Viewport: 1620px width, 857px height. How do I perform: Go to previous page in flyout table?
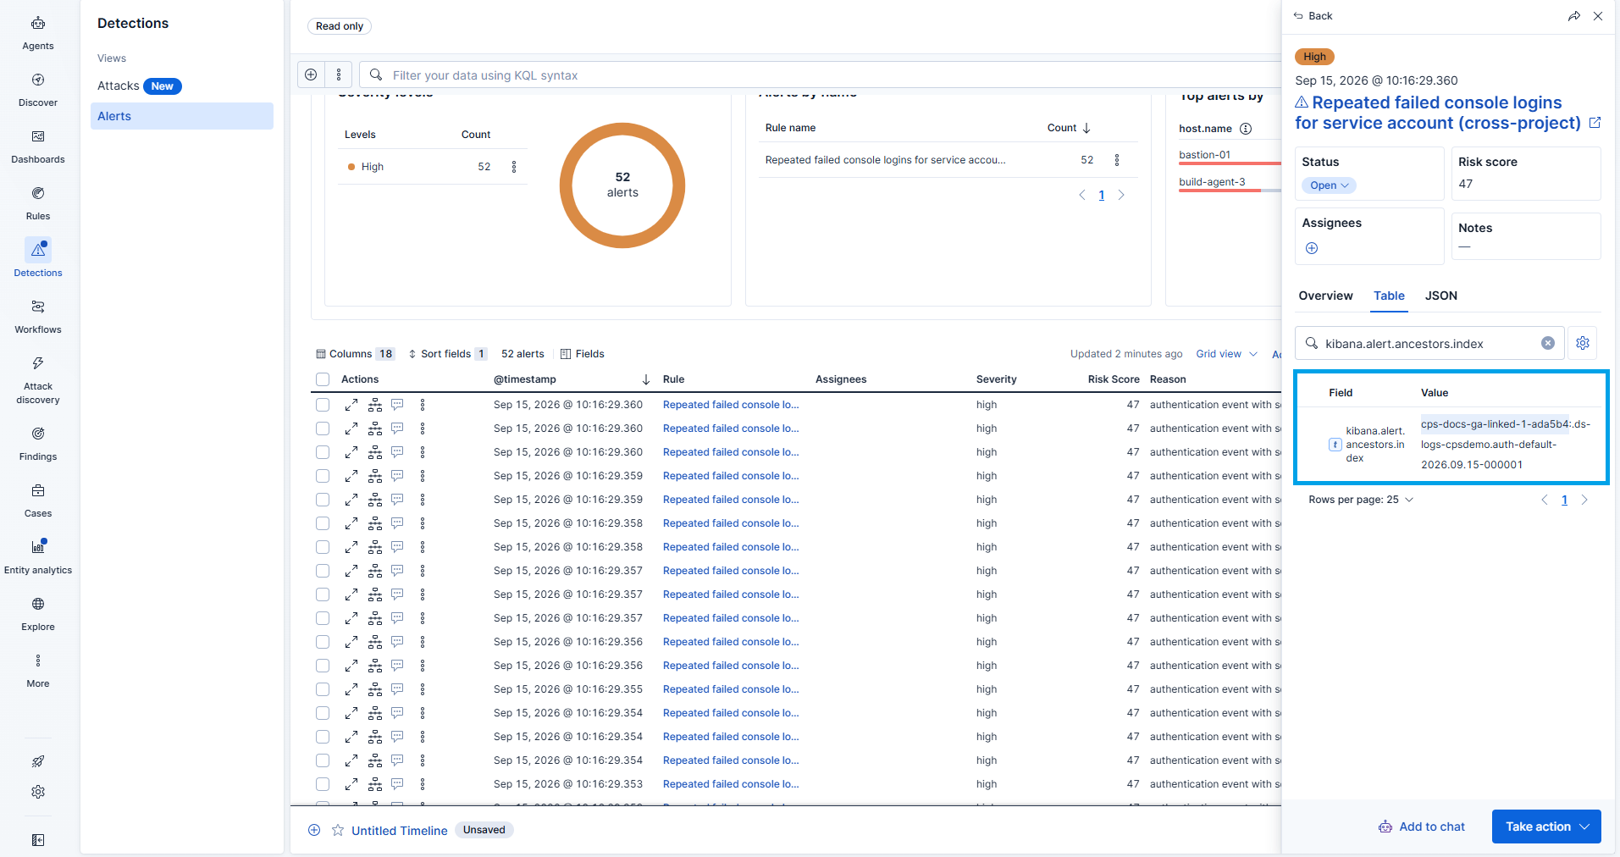[1544, 500]
